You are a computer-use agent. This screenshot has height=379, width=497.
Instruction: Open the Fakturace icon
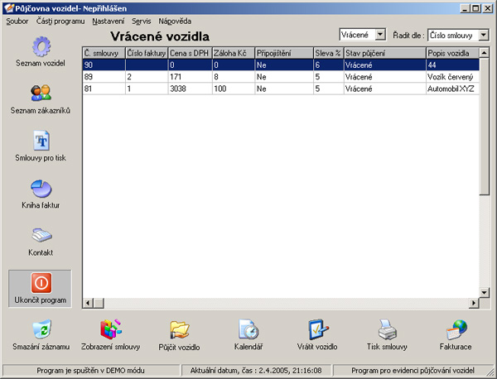click(456, 330)
